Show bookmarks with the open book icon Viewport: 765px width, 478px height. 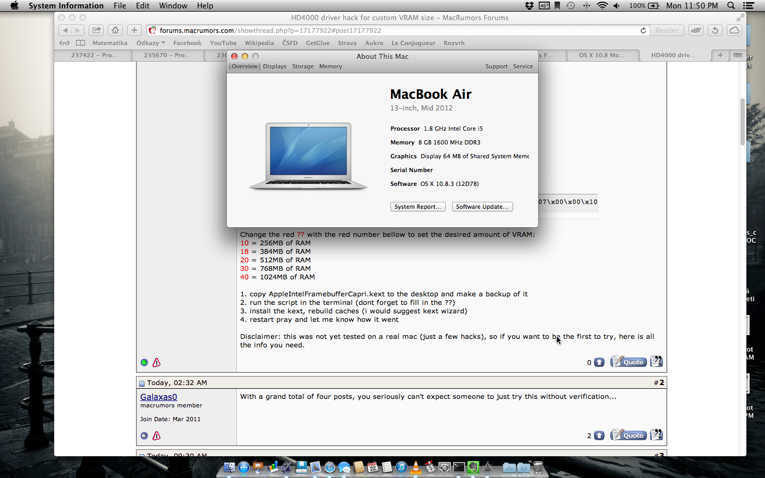click(x=80, y=43)
